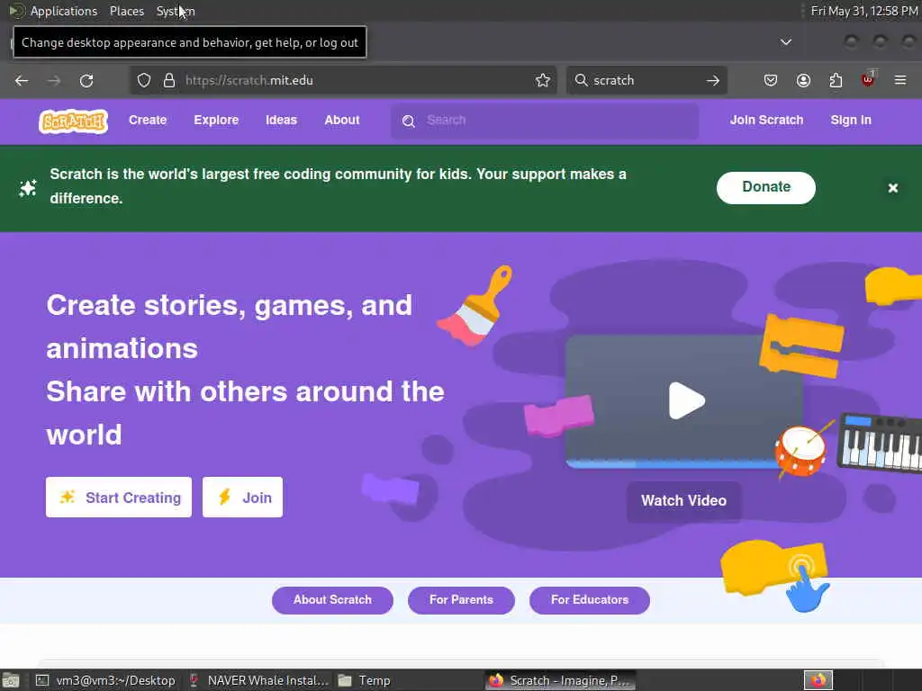
Task: Click the site padlock security icon
Action: (169, 80)
